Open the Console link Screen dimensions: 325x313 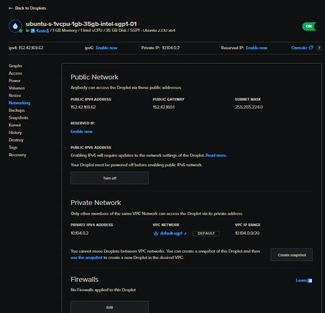pos(299,48)
